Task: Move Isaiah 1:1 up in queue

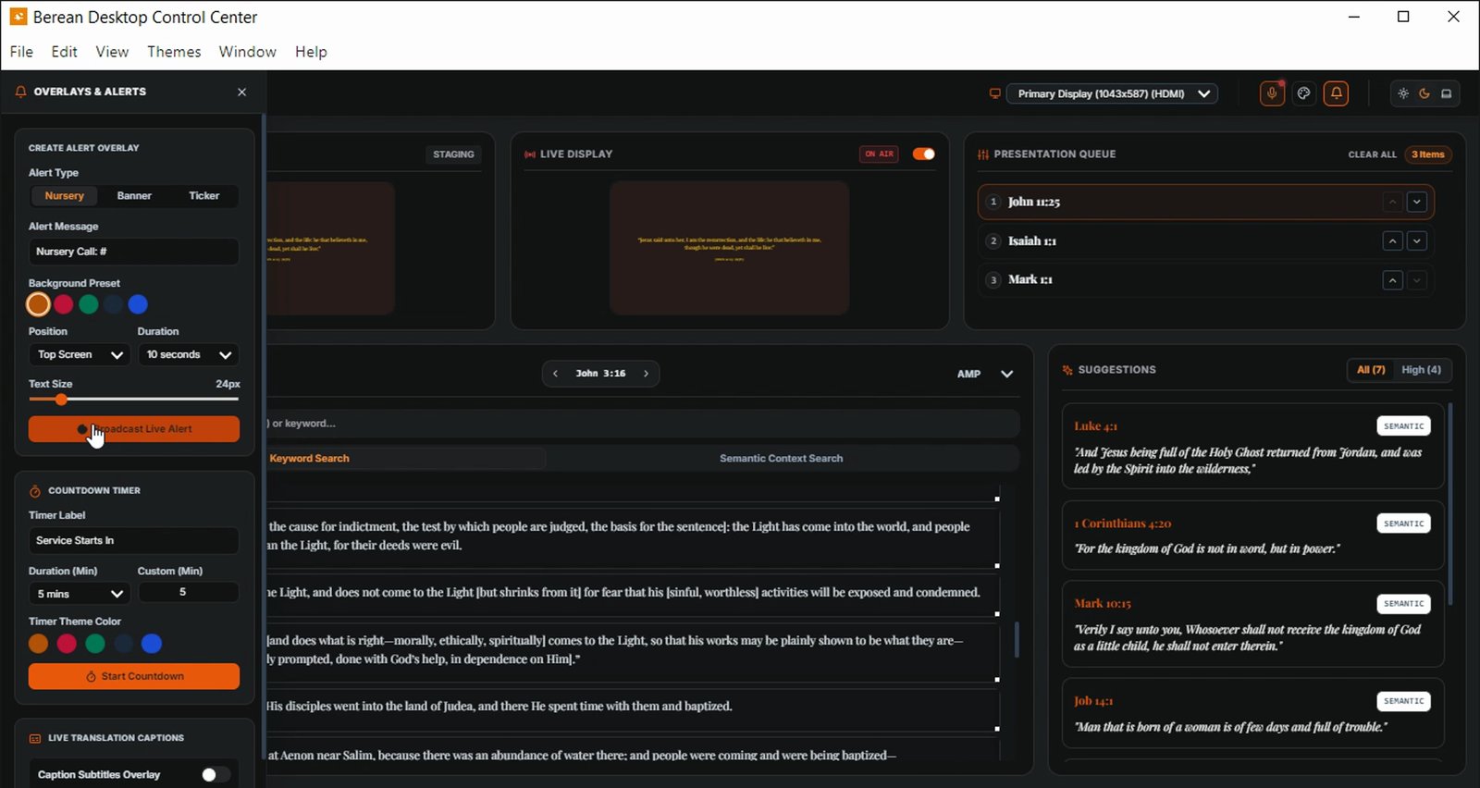Action: tap(1392, 241)
